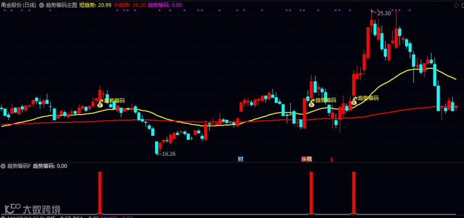Click the cyan candle at the 16.26 low
Image resolution: width=464 pixels, height=218 pixels.
[x=157, y=147]
